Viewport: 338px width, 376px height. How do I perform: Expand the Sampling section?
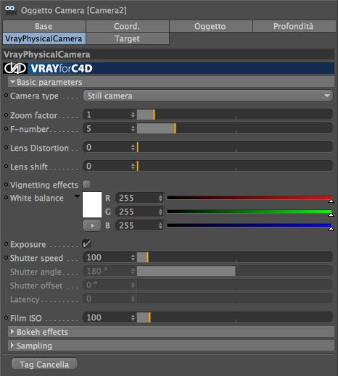click(171, 346)
